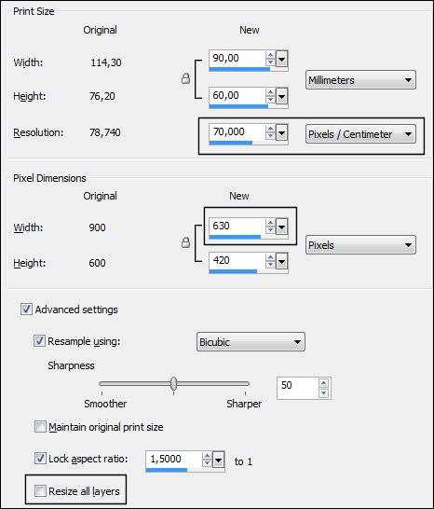The width and height of the screenshot is (434, 509).
Task: Decrease pixel width with down arrow
Action: [270, 230]
